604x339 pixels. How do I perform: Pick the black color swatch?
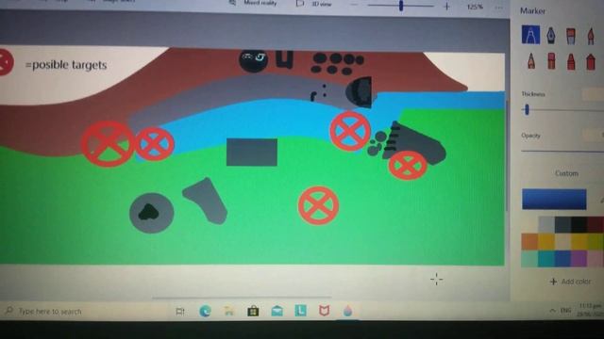click(579, 224)
